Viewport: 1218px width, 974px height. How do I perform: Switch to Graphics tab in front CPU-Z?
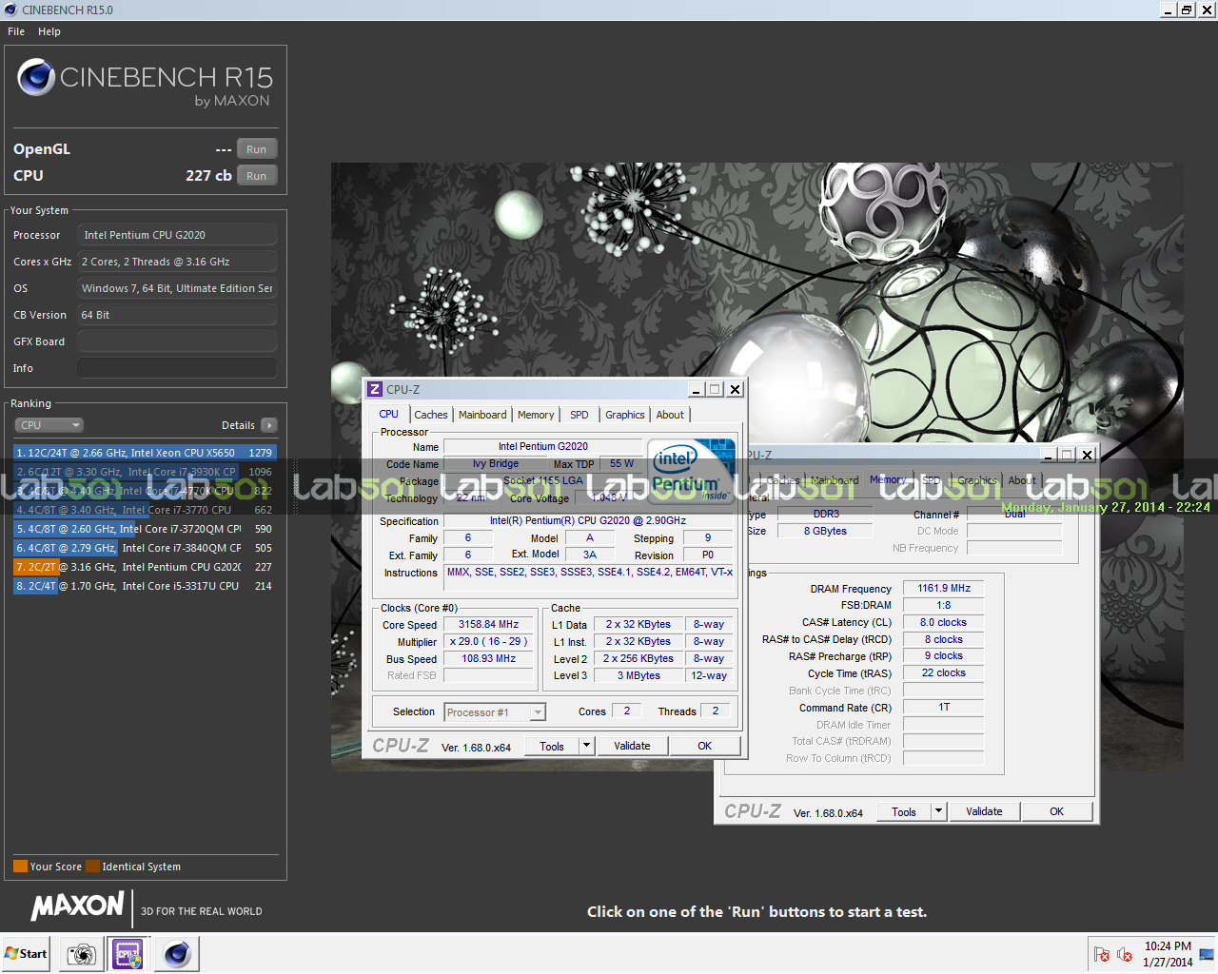click(625, 415)
